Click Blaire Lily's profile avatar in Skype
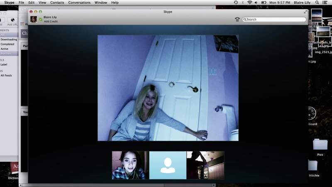The width and height of the screenshot is (332, 187). (x=34, y=19)
